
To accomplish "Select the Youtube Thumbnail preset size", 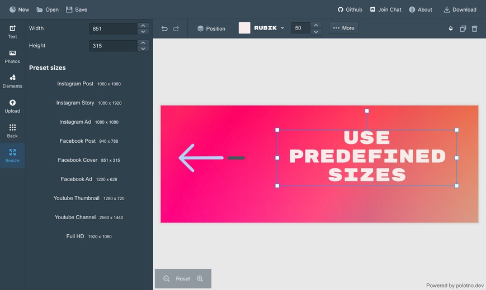I will point(89,198).
